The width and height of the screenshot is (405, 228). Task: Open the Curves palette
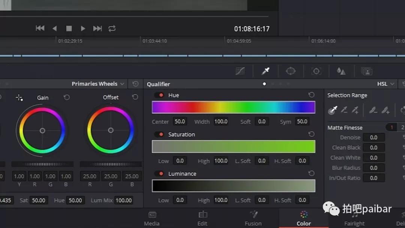click(x=240, y=71)
